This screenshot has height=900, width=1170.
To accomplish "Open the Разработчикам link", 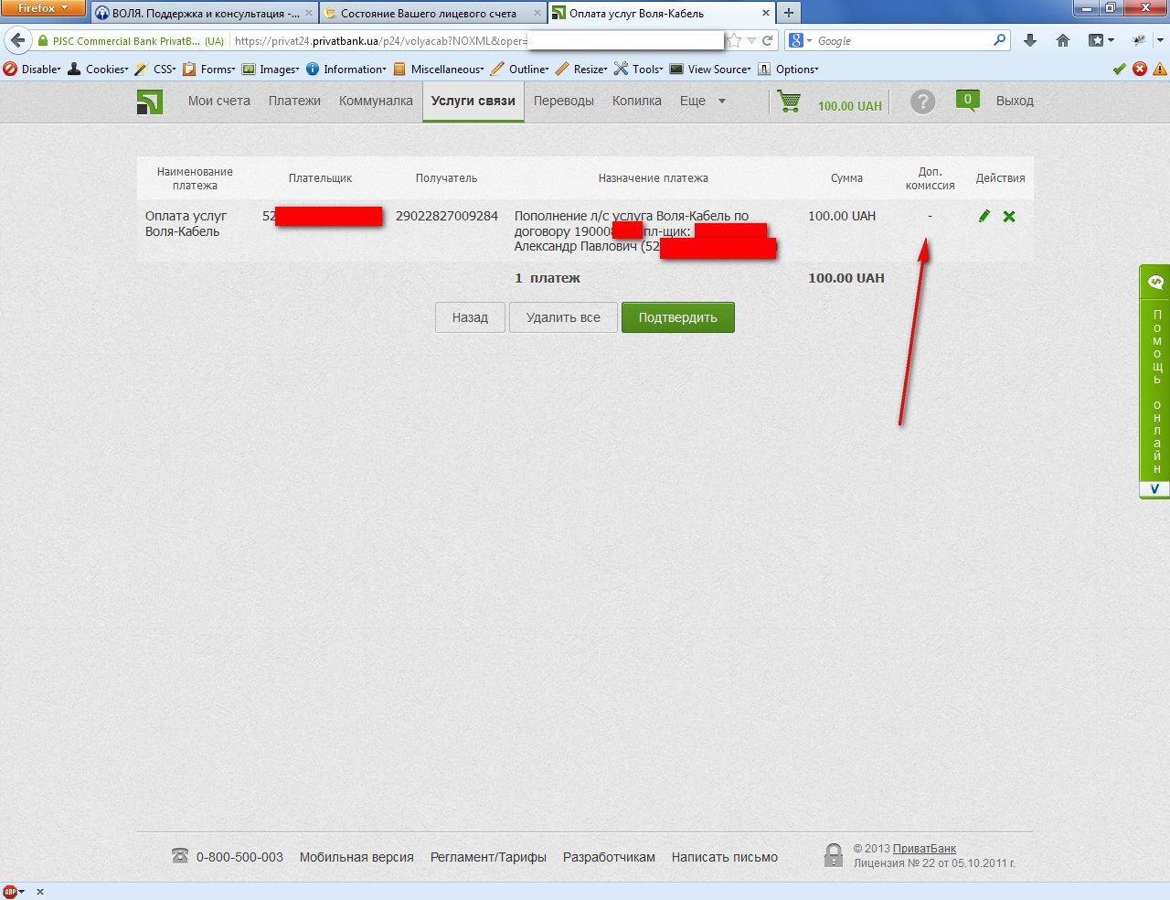I will tap(609, 857).
